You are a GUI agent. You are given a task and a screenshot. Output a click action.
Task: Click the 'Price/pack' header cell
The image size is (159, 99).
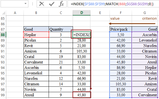tap(121, 29)
